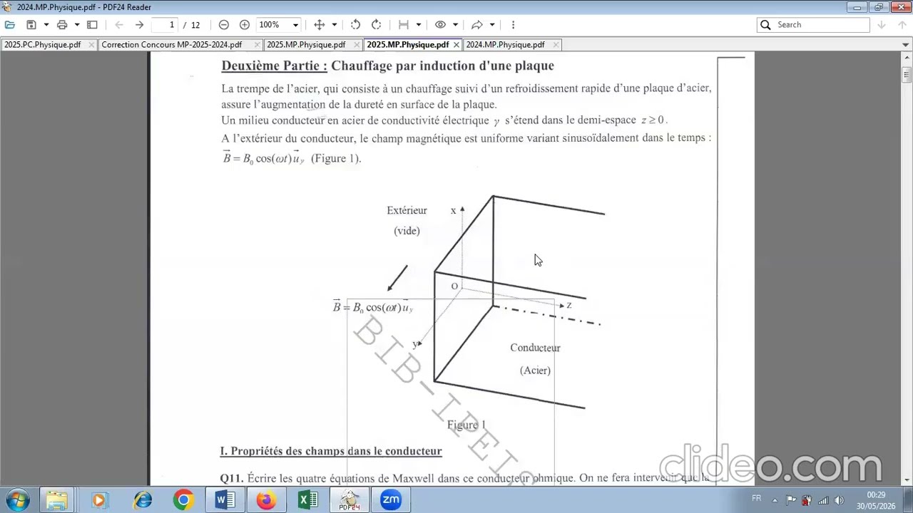Expand the pan tool dropdown arrow

point(334,25)
